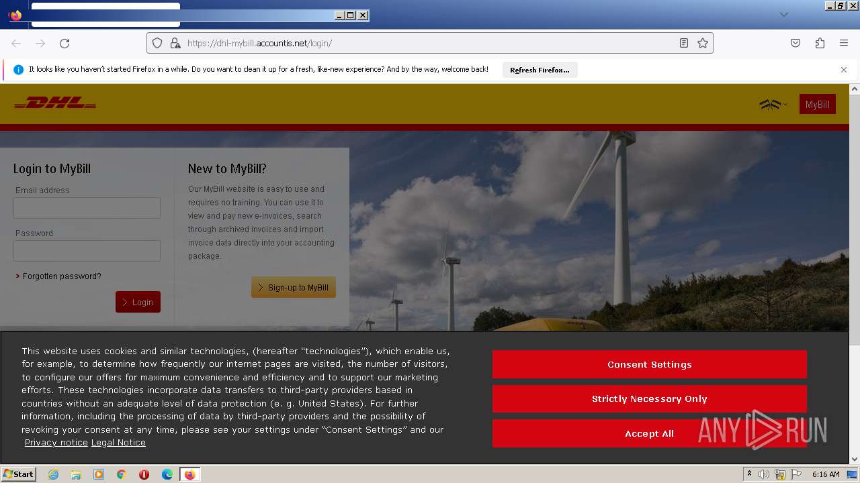Screen dimensions: 860x483
Task: Click the Firefox forward arrow
Action: [40, 43]
